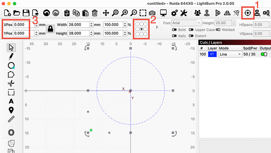Image resolution: width=271 pixels, height=153 pixels.
Task: Select the Offset Shapes tool
Action: 11,133
